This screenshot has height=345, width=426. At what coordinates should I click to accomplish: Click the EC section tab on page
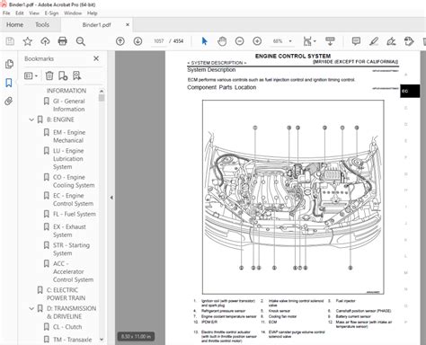point(410,91)
